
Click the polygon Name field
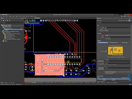(x=117, y=37)
